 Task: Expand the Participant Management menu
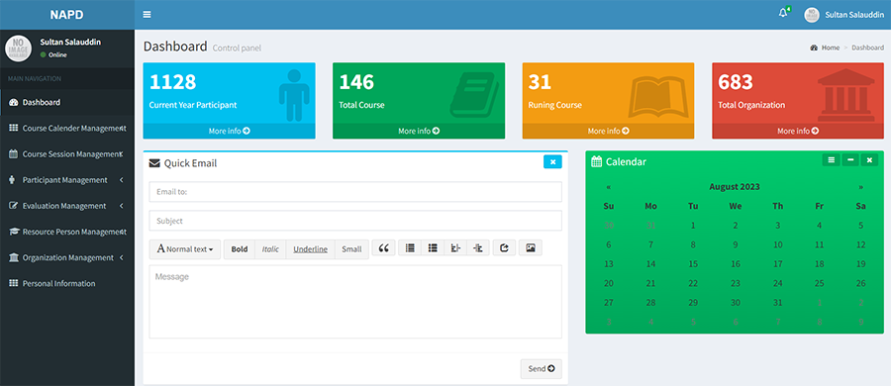click(x=67, y=180)
